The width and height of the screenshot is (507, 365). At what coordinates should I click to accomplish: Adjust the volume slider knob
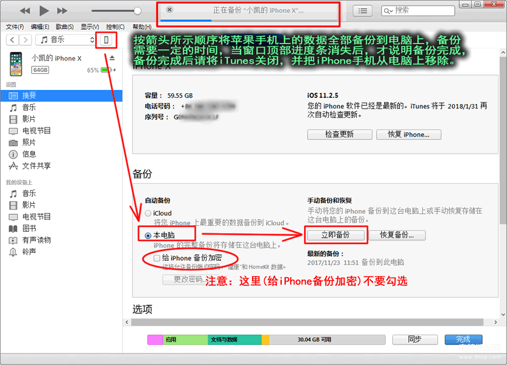click(138, 11)
